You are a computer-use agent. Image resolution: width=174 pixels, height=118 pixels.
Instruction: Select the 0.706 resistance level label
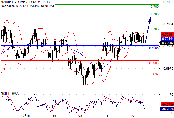(155, 6)
